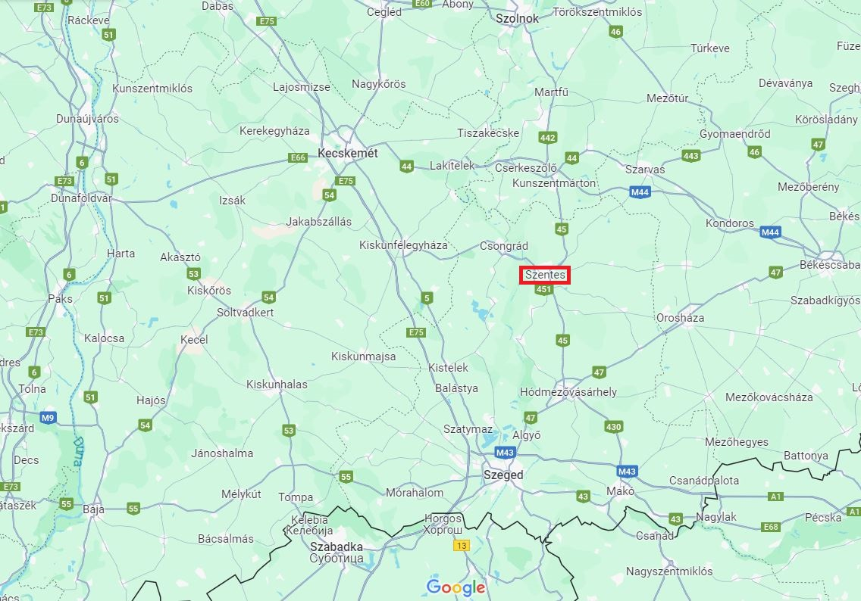Click the route 442 shield below Martfű
861x601 pixels.
point(547,138)
